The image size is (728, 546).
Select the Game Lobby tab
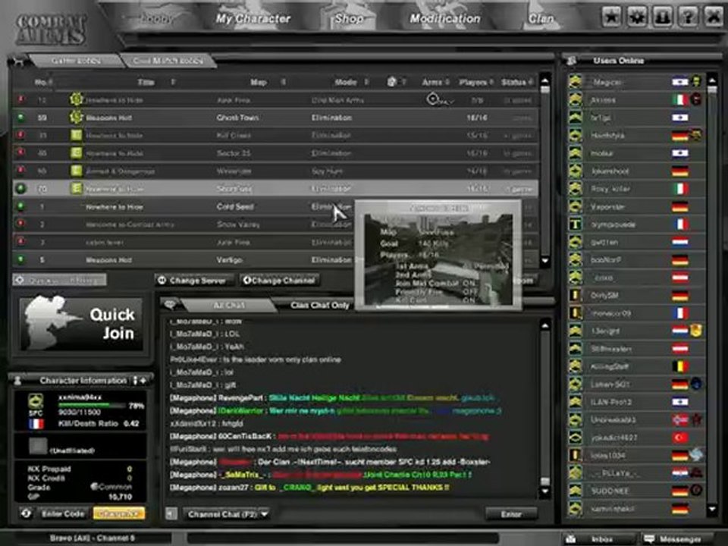[76, 61]
